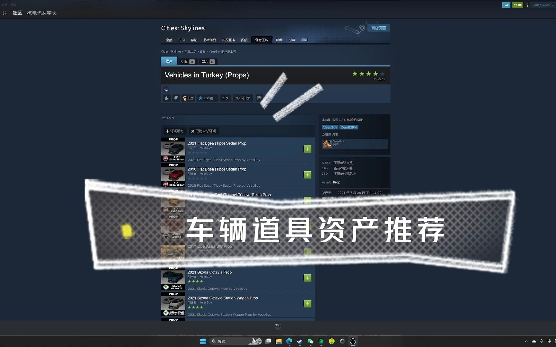Subscribe to 2021 Skoda Octavia Prop with plus
The image size is (556, 347).
[x=308, y=278]
